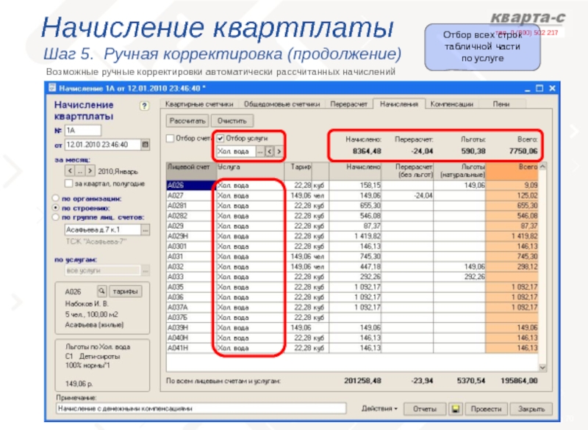Click the magnifier icon next to A026
The height and width of the screenshot is (430, 588).
[101, 291]
